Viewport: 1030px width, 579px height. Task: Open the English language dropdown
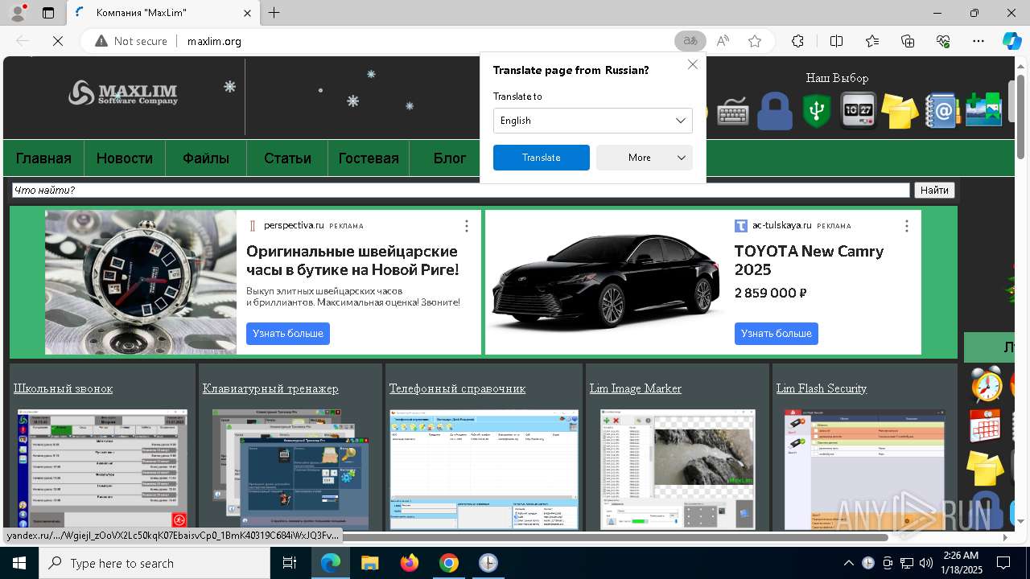click(593, 121)
